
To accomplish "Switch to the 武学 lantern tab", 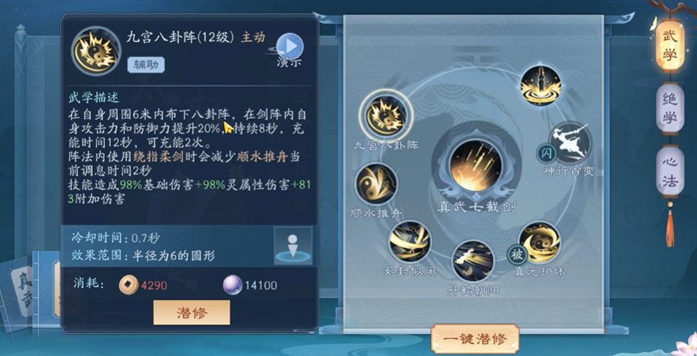I will pos(670,45).
